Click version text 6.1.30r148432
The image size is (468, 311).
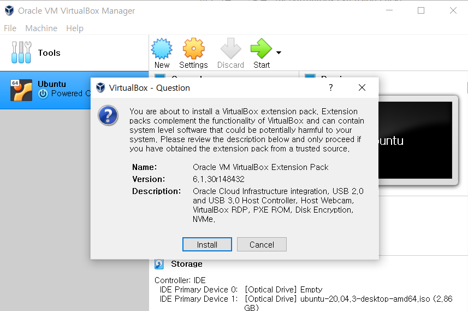218,179
